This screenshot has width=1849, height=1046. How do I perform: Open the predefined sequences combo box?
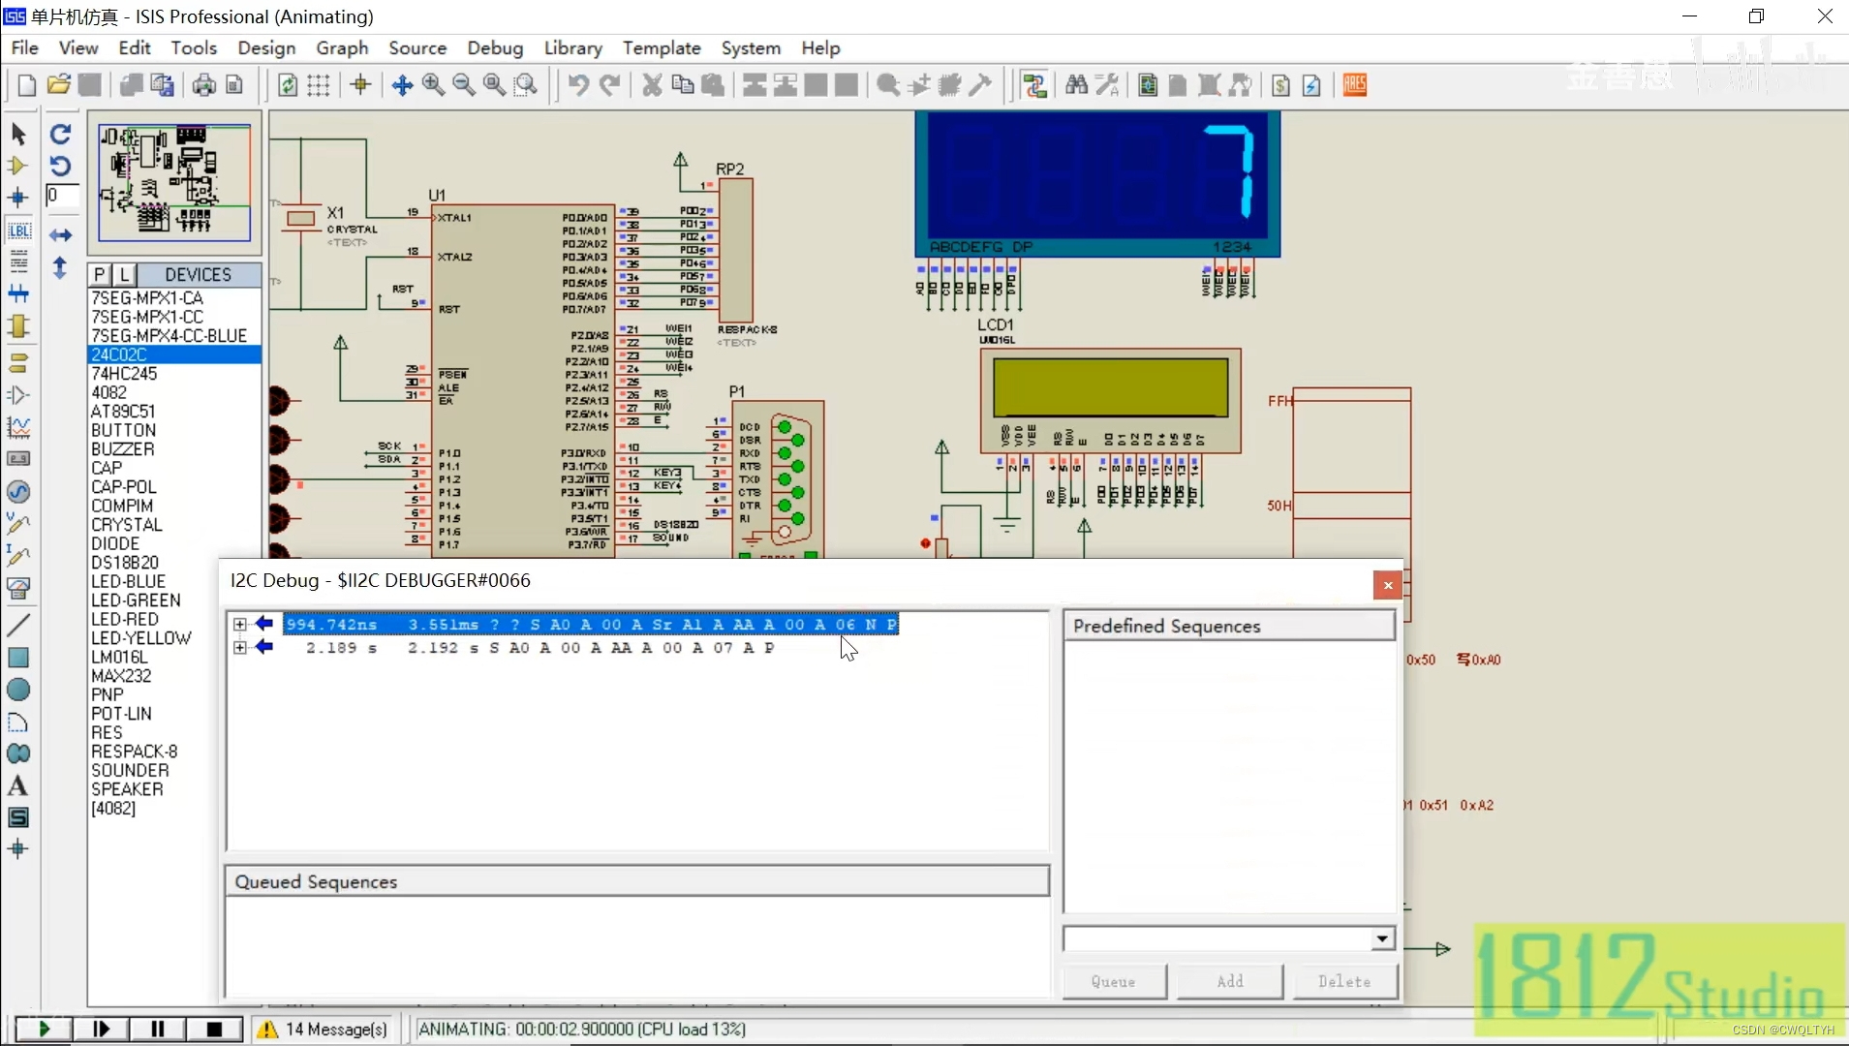coord(1229,938)
